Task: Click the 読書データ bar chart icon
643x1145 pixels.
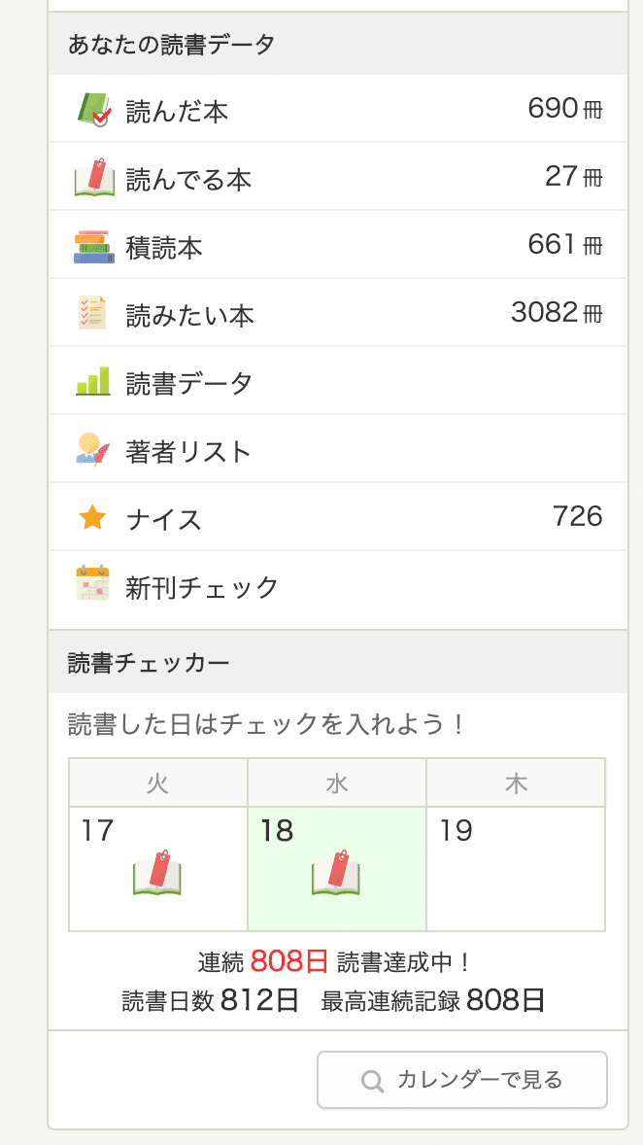Action: pyautogui.click(x=92, y=381)
